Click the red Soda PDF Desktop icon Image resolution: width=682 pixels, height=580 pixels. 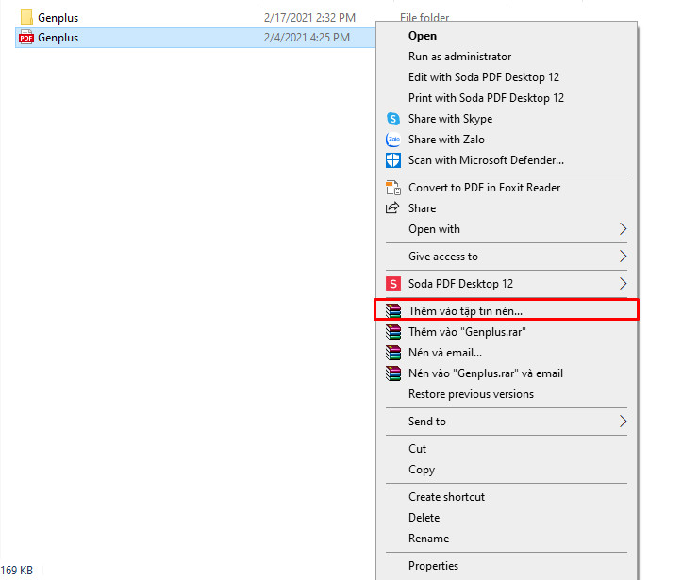pos(393,284)
